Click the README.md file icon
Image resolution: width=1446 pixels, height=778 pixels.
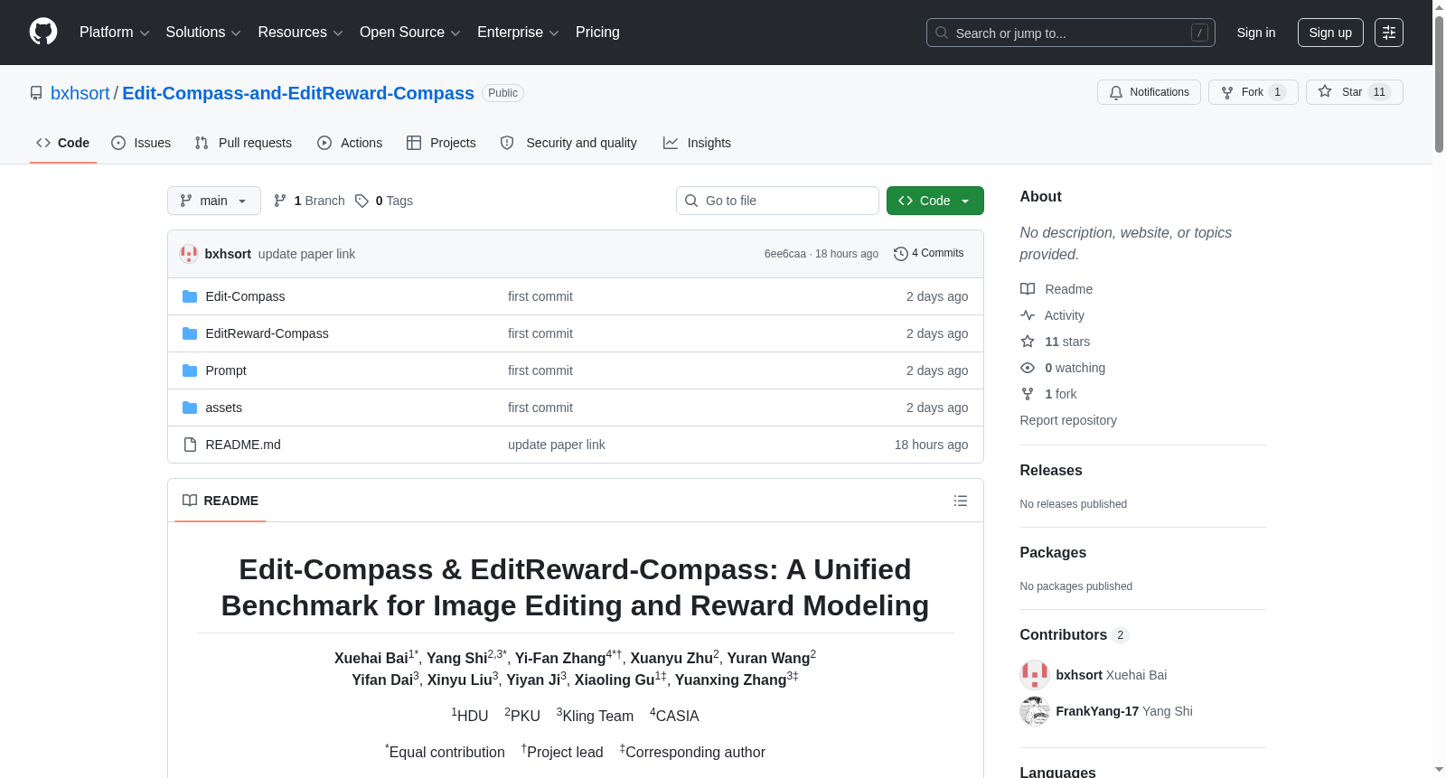(x=190, y=445)
